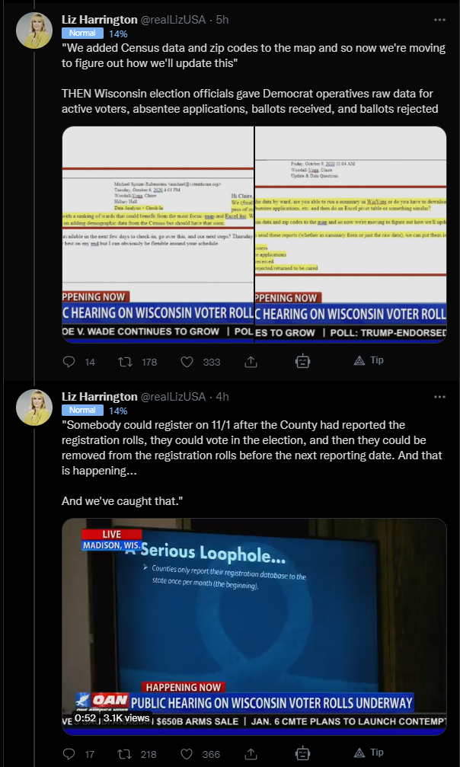Share the second tweet via the upload icon
Image resolution: width=460 pixels, height=767 pixels.
point(251,753)
